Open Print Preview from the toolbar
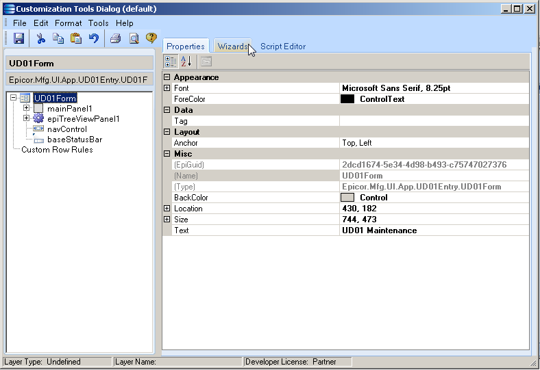This screenshot has width=540, height=370. point(134,38)
